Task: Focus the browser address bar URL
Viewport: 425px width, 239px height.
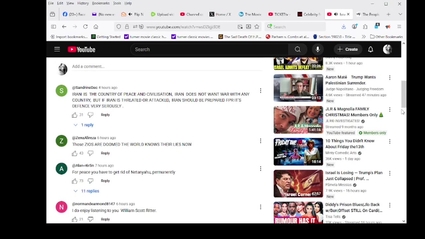Action: coord(183,27)
